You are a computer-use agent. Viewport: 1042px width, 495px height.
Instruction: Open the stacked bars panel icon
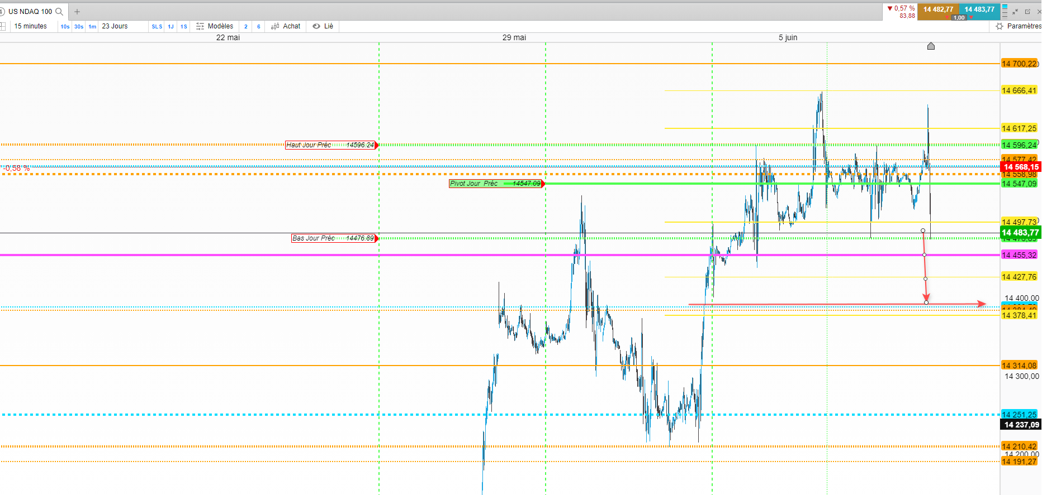[x=1005, y=12]
